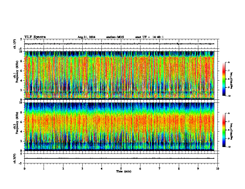This screenshot has width=245, height=189.
Task: Click tick label "3" on the Time axis
Action: click(82, 169)
